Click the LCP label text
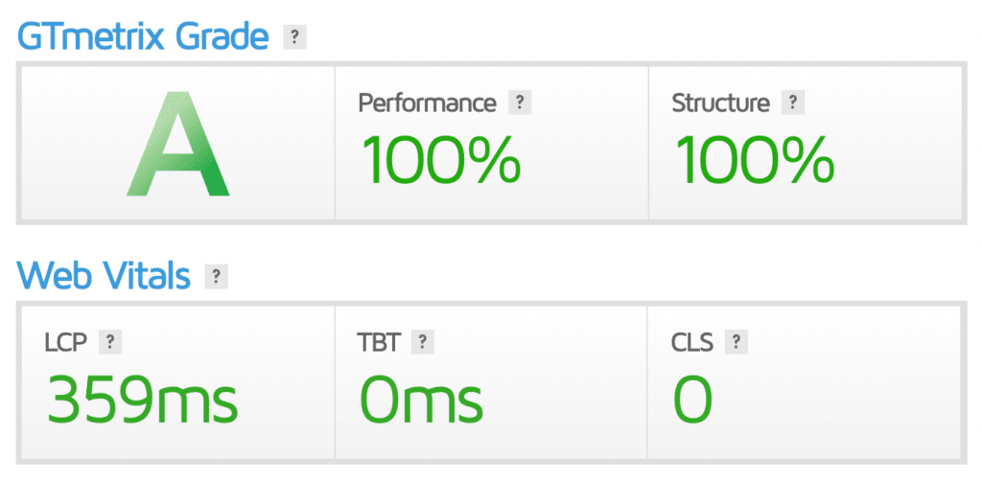 (x=66, y=341)
